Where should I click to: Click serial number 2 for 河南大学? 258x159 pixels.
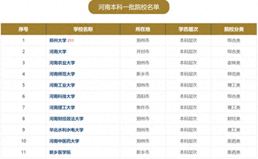click(x=23, y=52)
